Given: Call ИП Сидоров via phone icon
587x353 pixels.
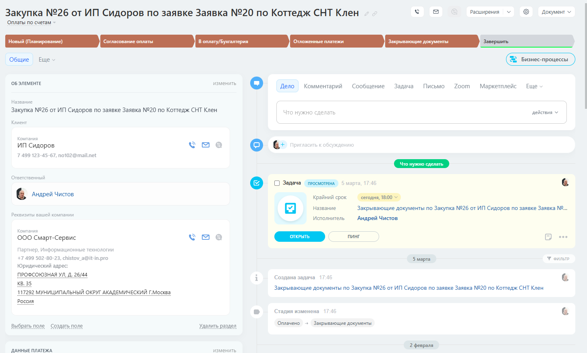Looking at the screenshot, I should 192,145.
